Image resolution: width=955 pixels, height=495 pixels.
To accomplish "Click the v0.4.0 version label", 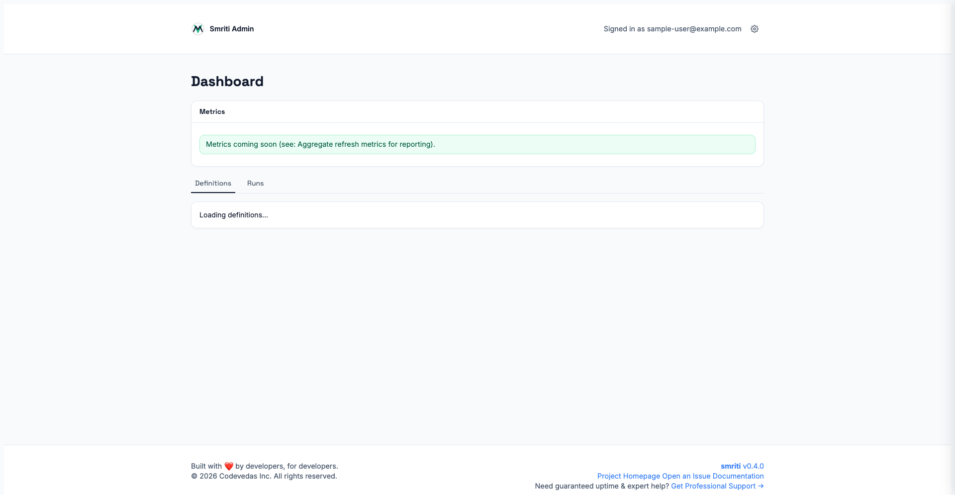I will (x=753, y=466).
